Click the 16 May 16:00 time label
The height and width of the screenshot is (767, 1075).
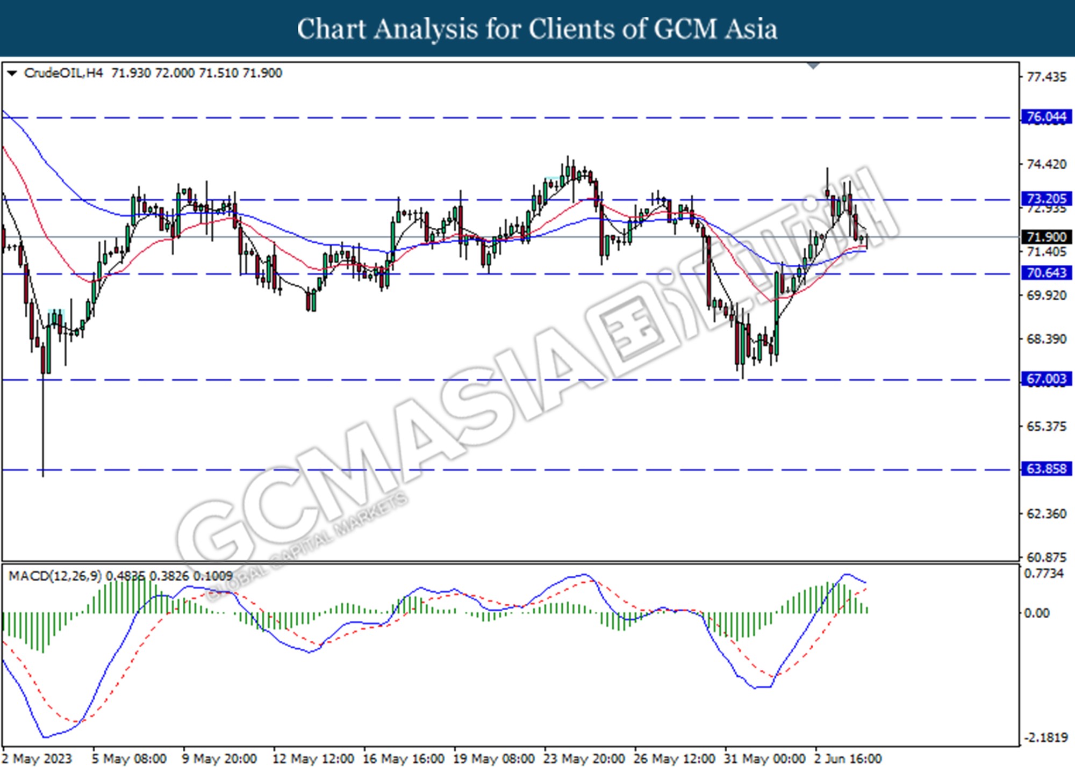[x=403, y=758]
